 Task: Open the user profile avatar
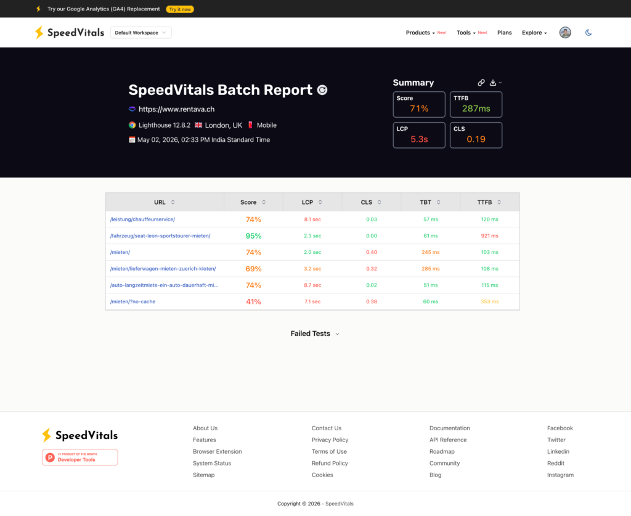click(x=565, y=33)
